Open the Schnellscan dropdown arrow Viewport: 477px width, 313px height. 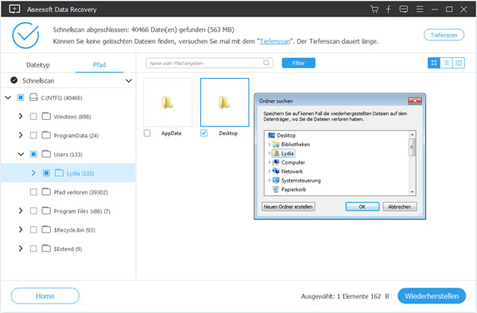pyautogui.click(x=129, y=81)
